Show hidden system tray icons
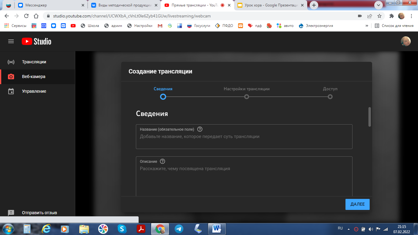The height and width of the screenshot is (235, 418). [349, 229]
